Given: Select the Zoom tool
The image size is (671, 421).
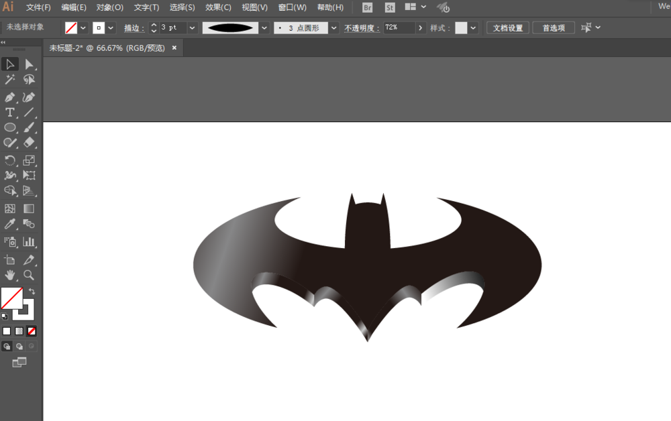Looking at the screenshot, I should (29, 275).
